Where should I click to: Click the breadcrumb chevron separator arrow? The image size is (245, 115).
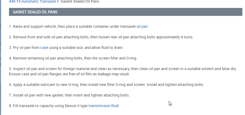[x=58, y=2]
